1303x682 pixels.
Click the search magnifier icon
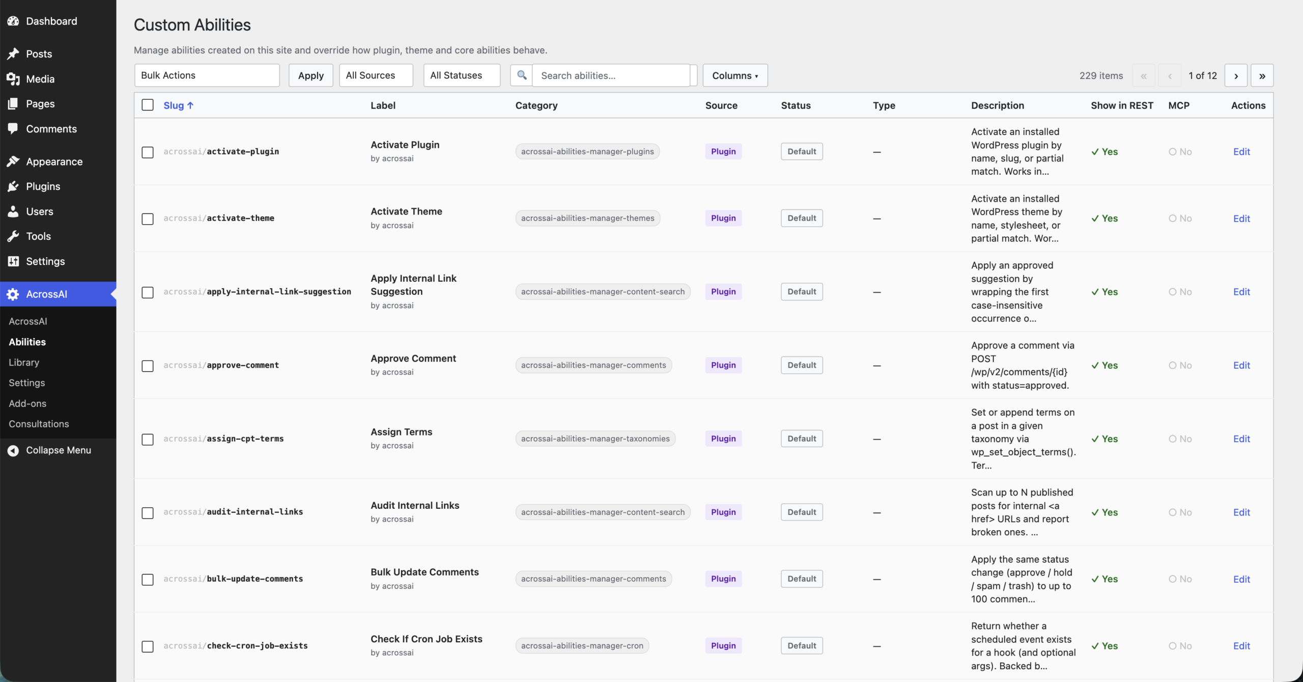pyautogui.click(x=522, y=75)
